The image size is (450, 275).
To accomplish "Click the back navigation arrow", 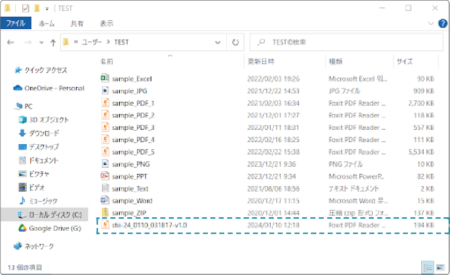I will click(11, 42).
